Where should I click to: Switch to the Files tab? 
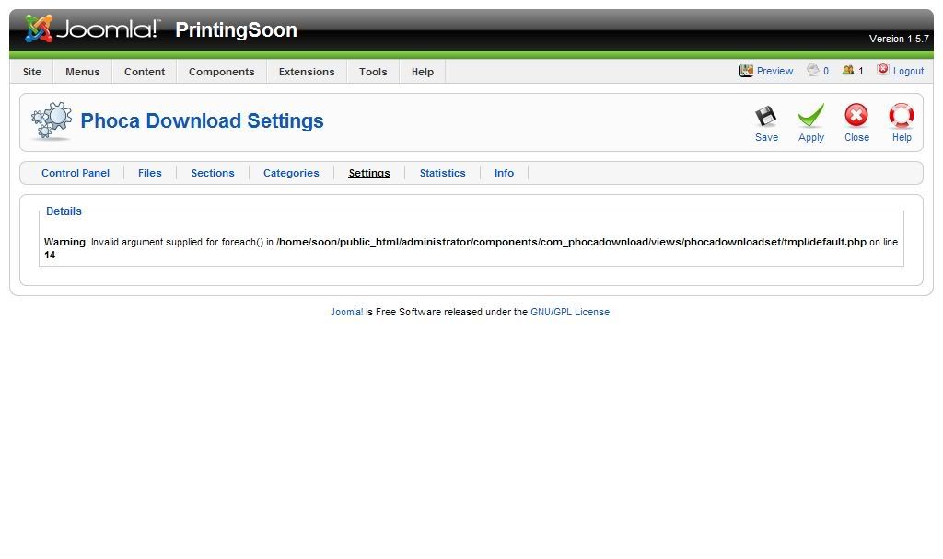(x=150, y=173)
